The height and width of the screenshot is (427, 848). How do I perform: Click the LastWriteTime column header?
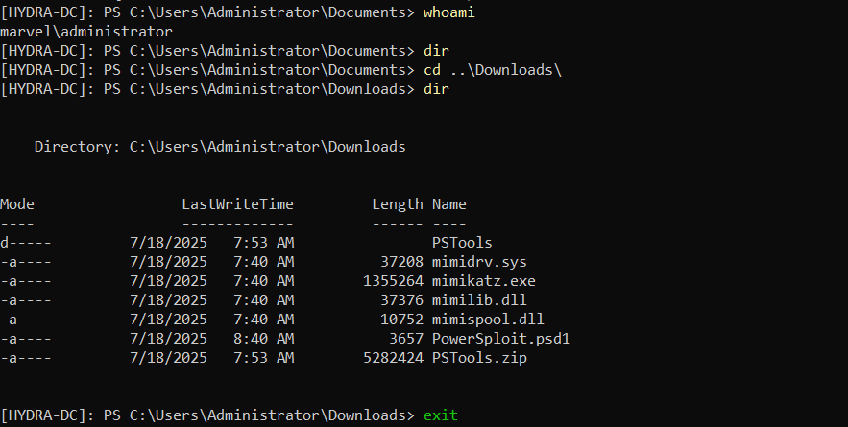237,204
